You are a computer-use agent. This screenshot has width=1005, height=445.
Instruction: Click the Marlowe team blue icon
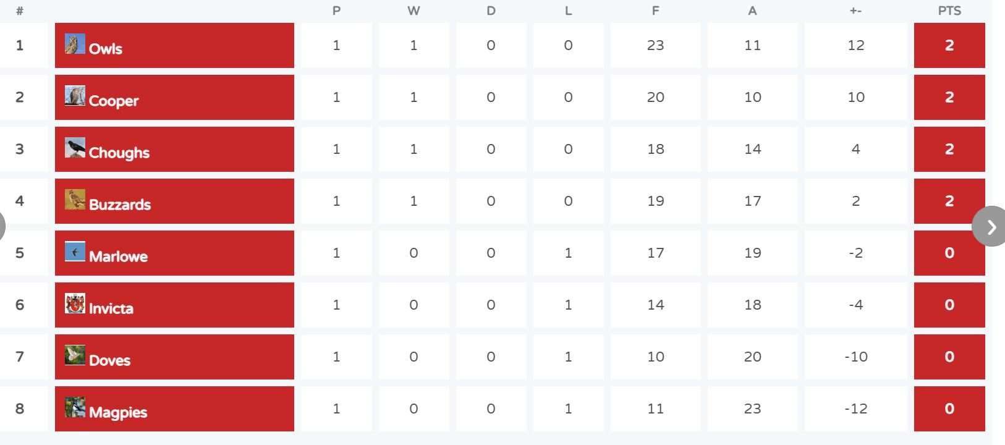(75, 251)
